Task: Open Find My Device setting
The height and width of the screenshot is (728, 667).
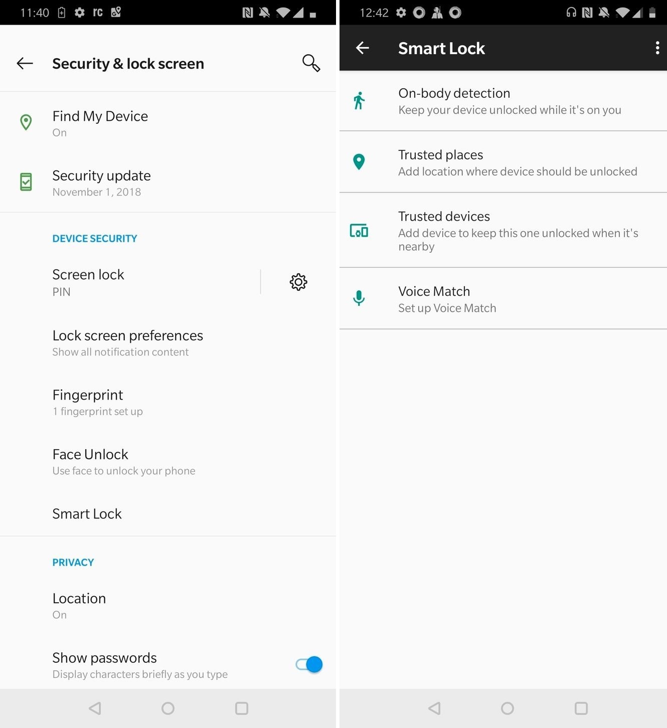Action: pyautogui.click(x=168, y=123)
